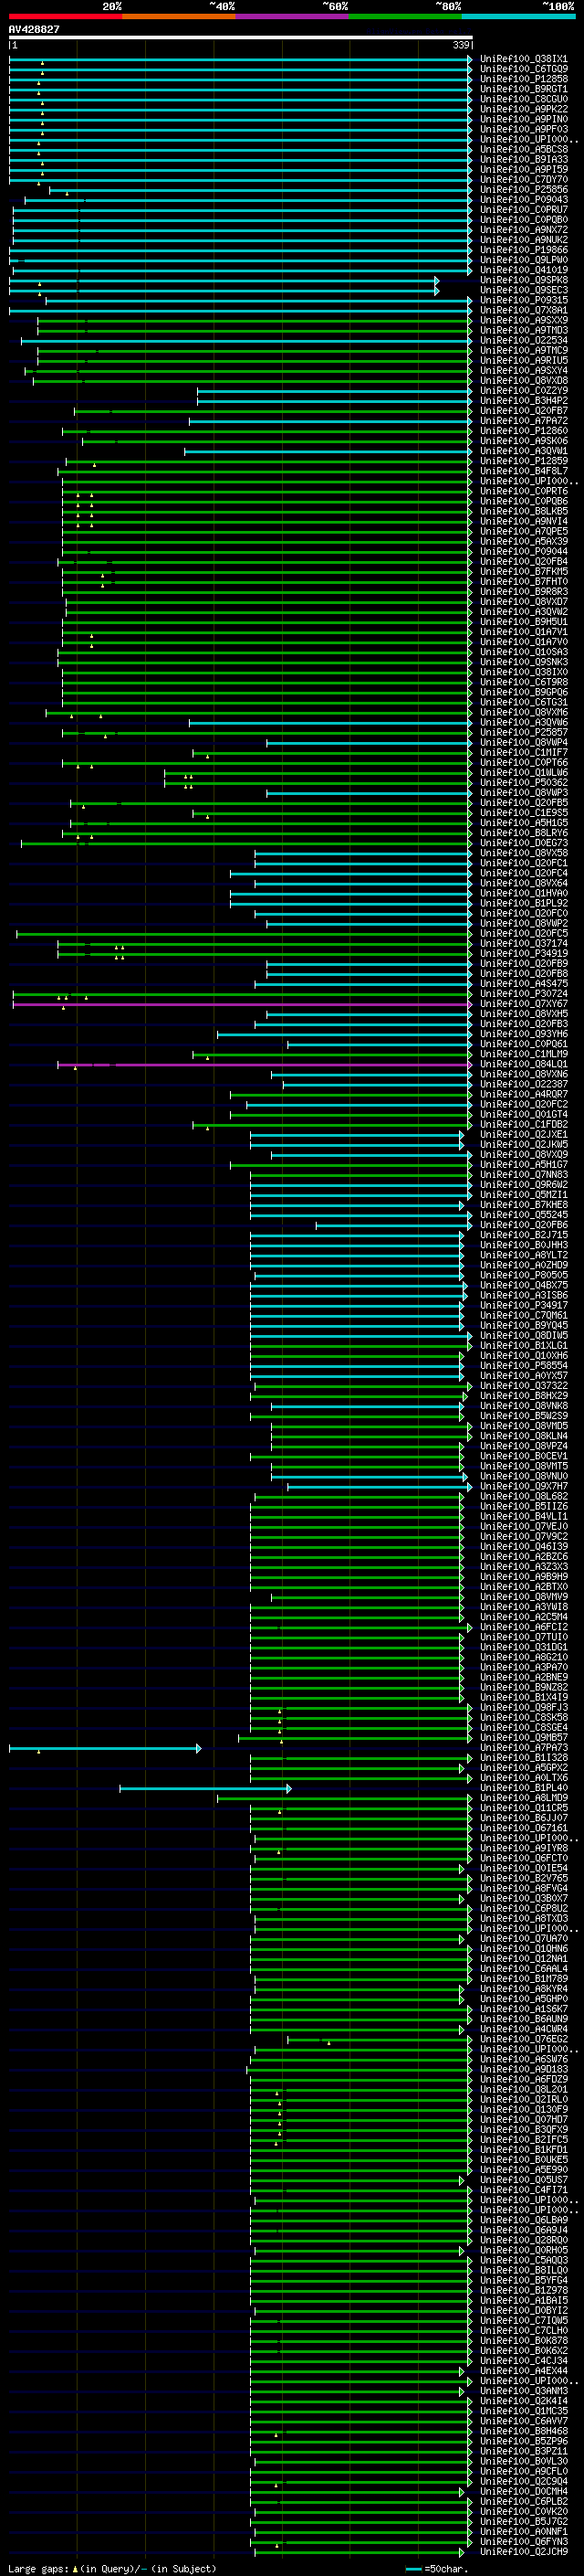
Task: Open hit UniRef100_A9SXX9
Action: pyautogui.click(x=524, y=321)
